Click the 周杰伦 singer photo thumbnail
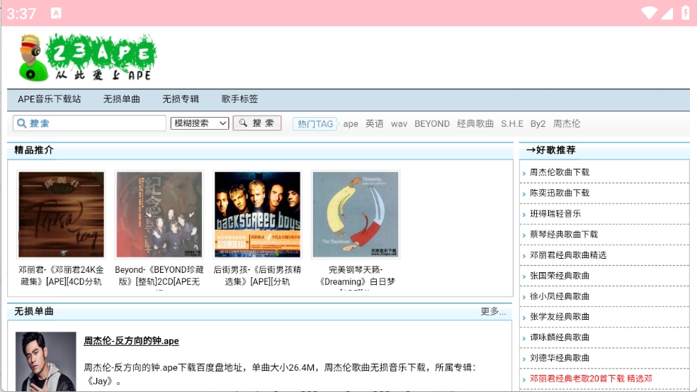Image resolution: width=697 pixels, height=392 pixels. [x=45, y=362]
